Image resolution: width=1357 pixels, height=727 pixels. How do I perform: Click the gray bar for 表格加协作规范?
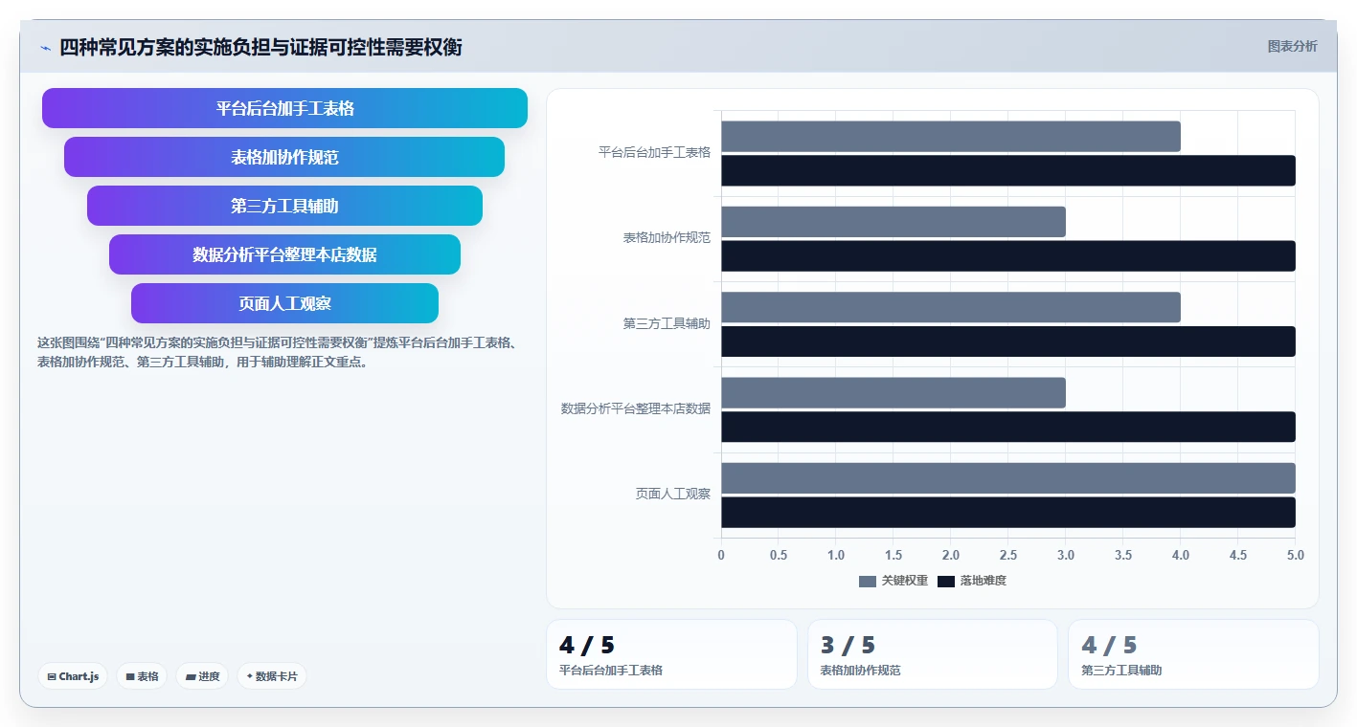893,222
